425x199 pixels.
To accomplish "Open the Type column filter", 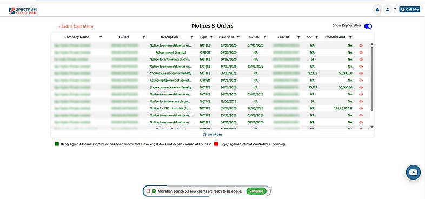I will (x=211, y=37).
